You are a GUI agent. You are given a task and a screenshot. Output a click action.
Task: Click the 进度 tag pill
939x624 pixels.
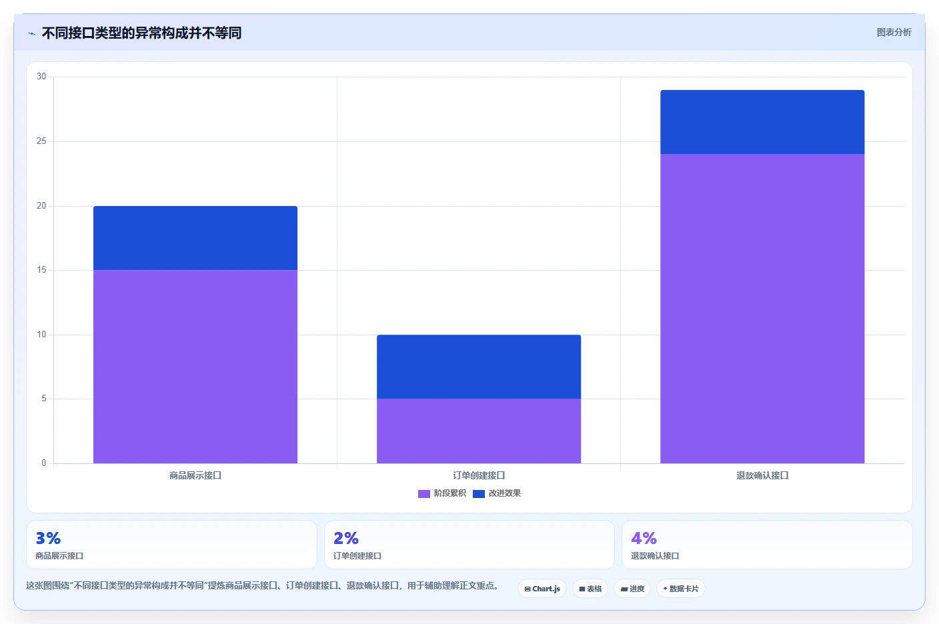(632, 589)
